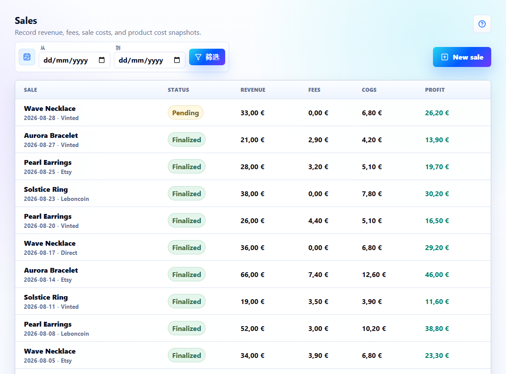Image resolution: width=506 pixels, height=374 pixels.
Task: Click the REVENUE column header
Action: [253, 90]
